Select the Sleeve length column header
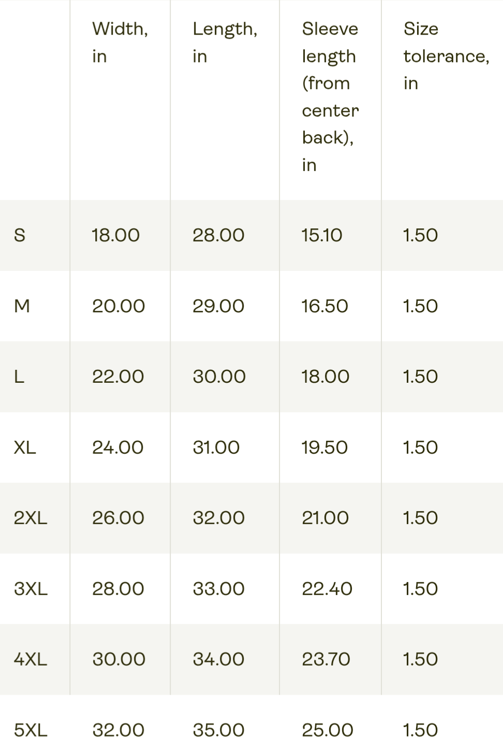Viewport: 503px width, 751px height. 330,96
